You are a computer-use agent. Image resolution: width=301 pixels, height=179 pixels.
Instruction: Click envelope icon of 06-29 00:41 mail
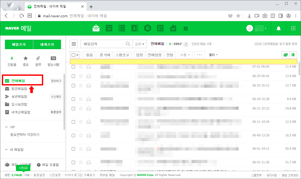(89, 76)
